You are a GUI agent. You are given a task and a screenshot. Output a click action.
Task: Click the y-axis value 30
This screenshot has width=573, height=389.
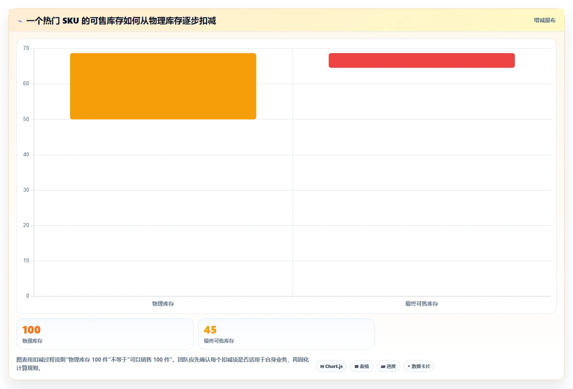point(26,190)
